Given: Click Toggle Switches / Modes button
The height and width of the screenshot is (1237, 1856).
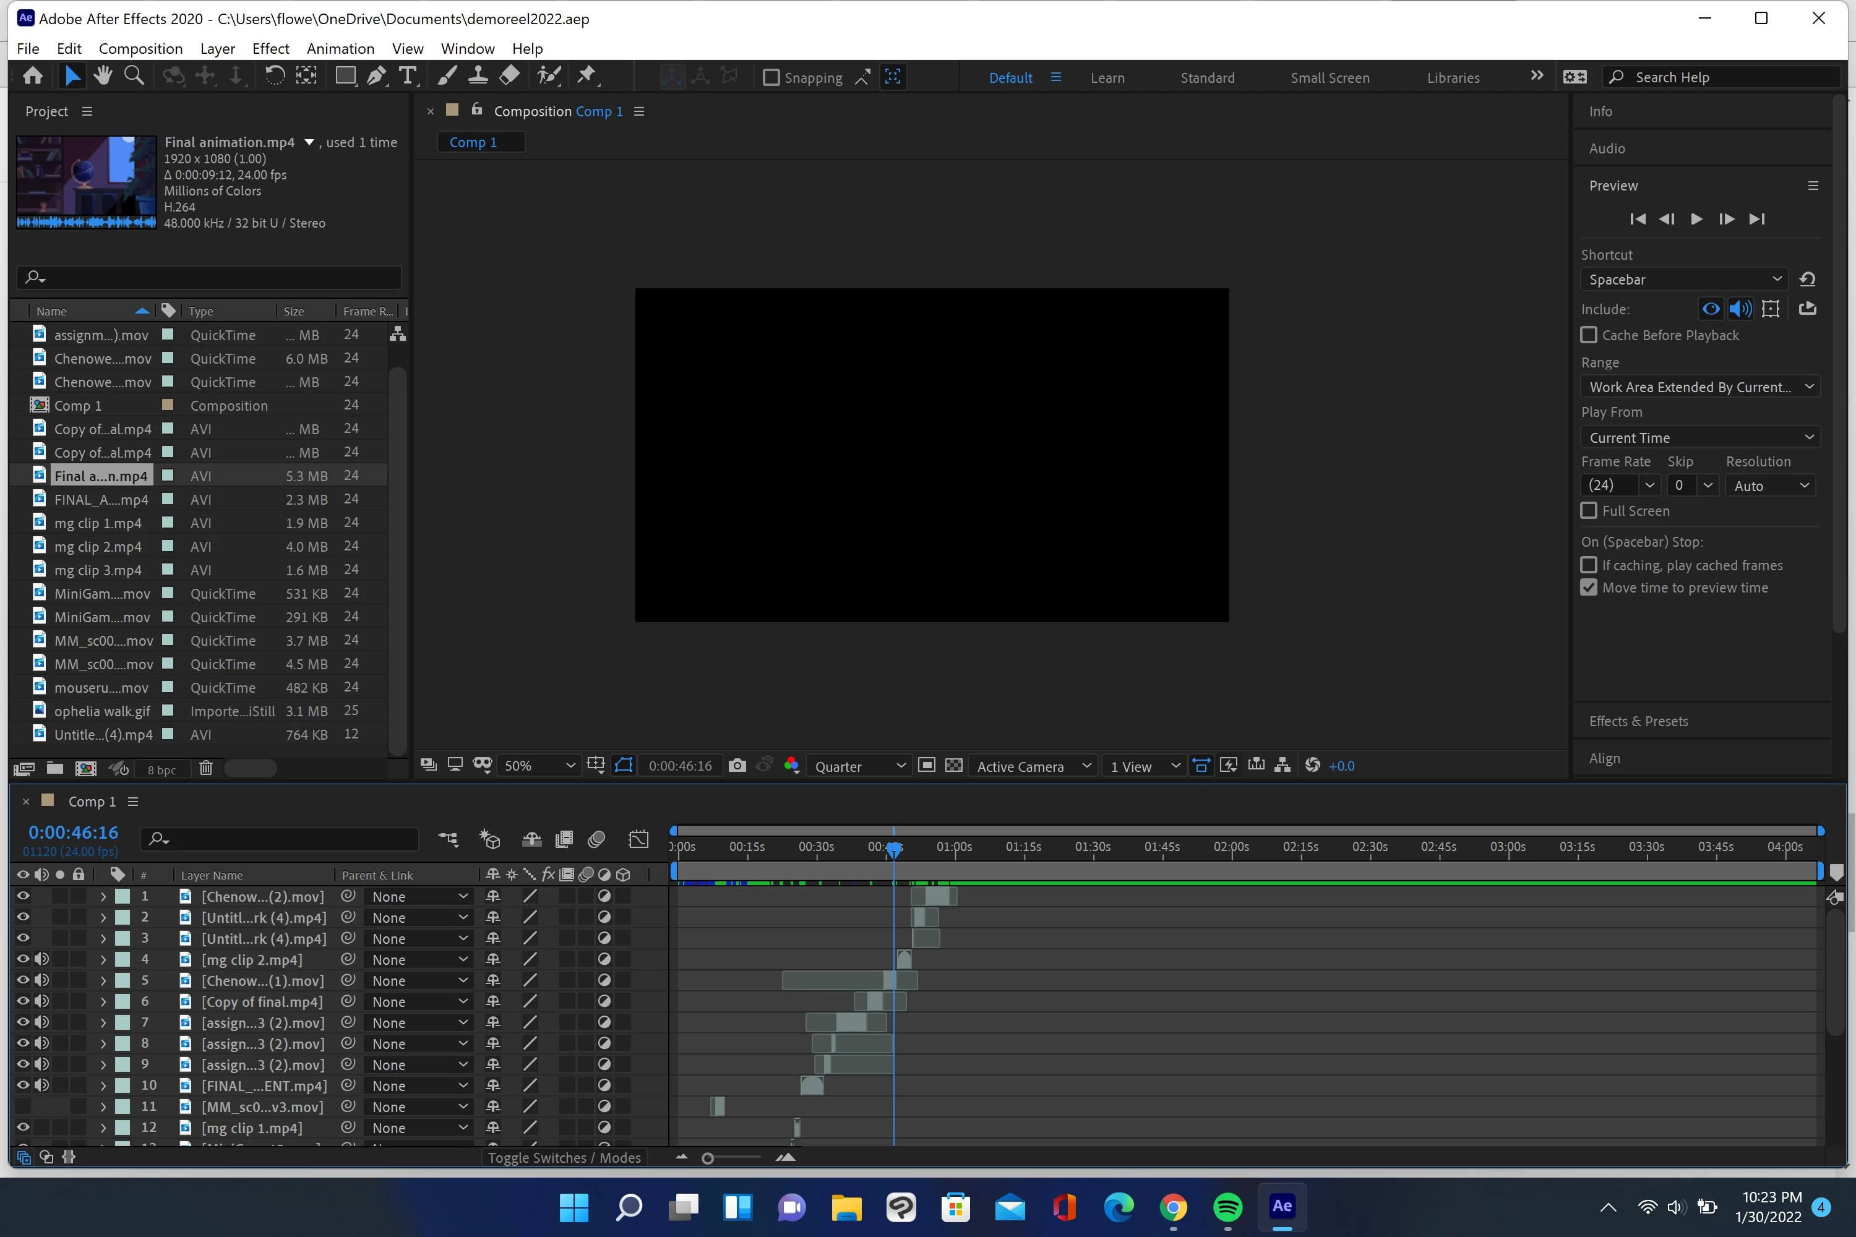Looking at the screenshot, I should [564, 1157].
